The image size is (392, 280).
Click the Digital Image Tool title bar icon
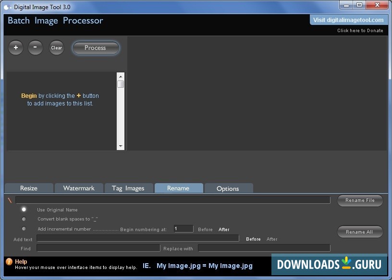[6, 5]
